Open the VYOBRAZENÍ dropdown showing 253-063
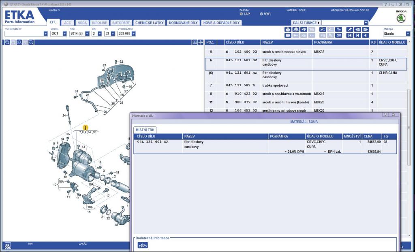This screenshot has width=415, height=252. coord(134,34)
